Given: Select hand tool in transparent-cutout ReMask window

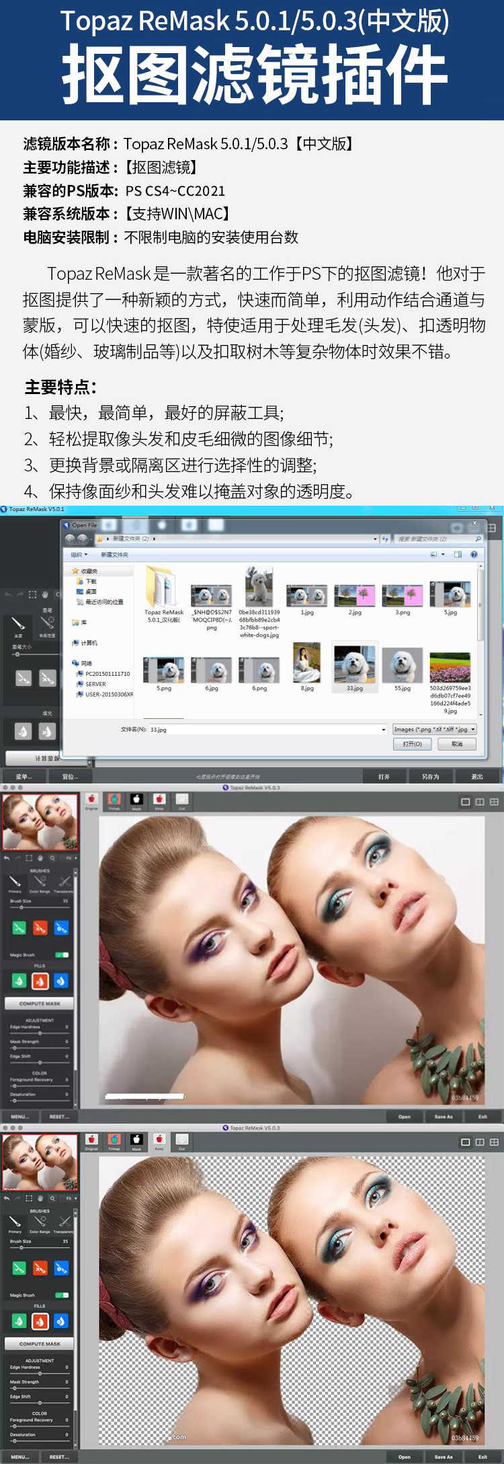Looking at the screenshot, I should pyautogui.click(x=40, y=1199).
